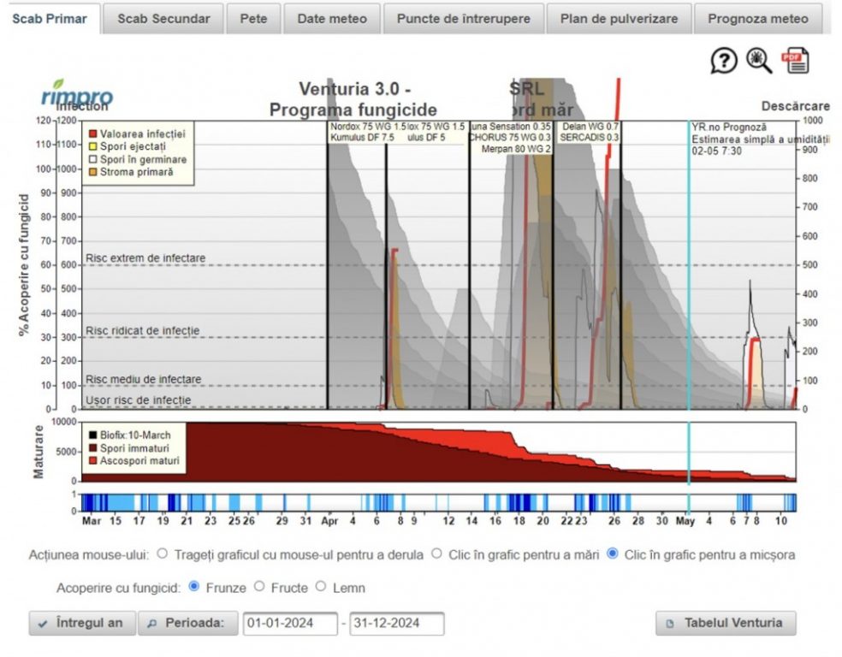Click the 'YR.no Prognoză' forecast label

pyautogui.click(x=729, y=127)
